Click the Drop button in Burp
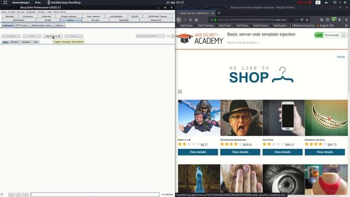The image size is (350, 197). pyautogui.click(x=32, y=36)
